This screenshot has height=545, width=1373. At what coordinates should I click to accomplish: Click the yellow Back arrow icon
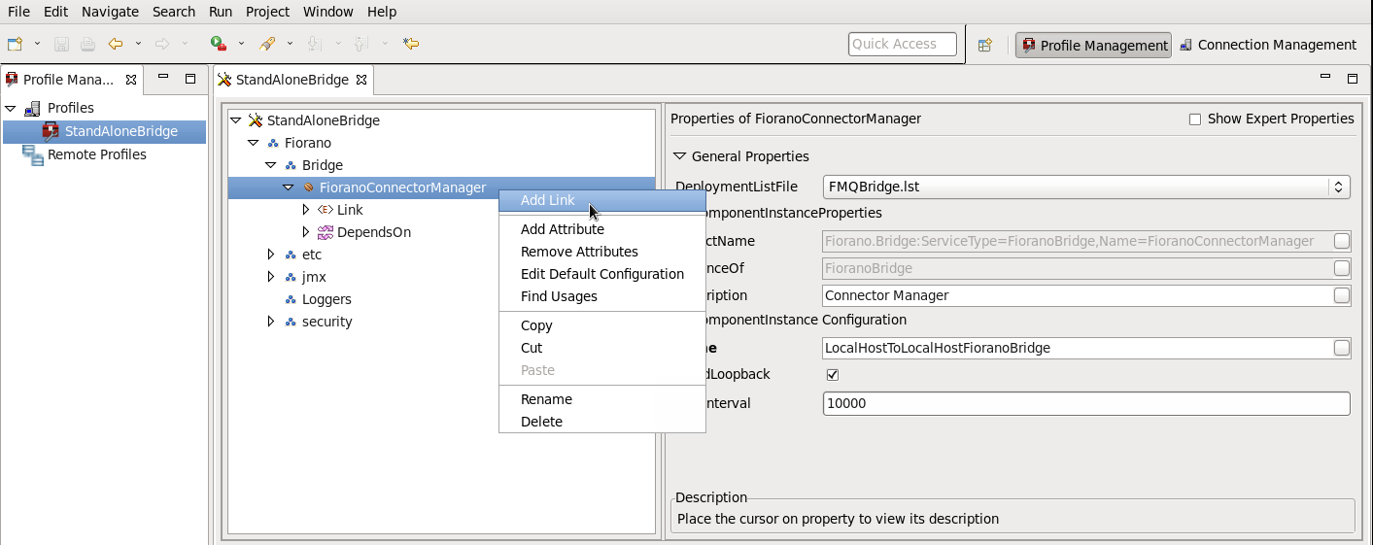116,44
